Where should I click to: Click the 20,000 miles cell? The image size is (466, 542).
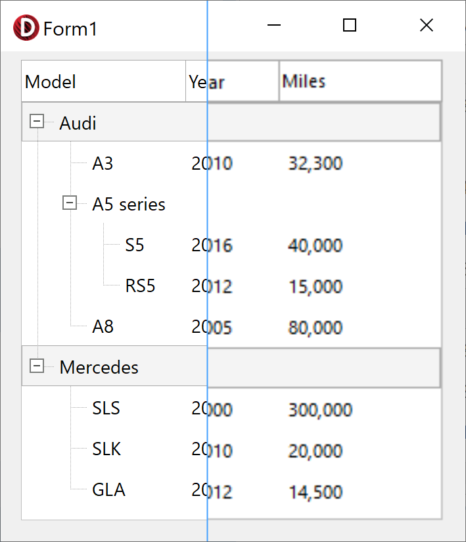pyautogui.click(x=315, y=451)
